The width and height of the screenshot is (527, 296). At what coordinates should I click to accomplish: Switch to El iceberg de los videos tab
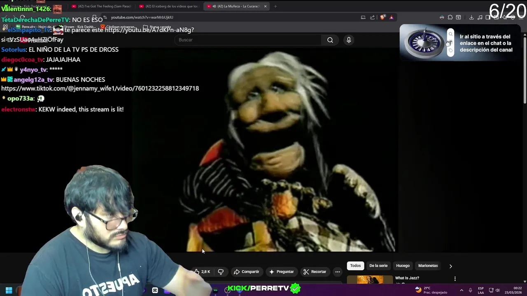169,6
